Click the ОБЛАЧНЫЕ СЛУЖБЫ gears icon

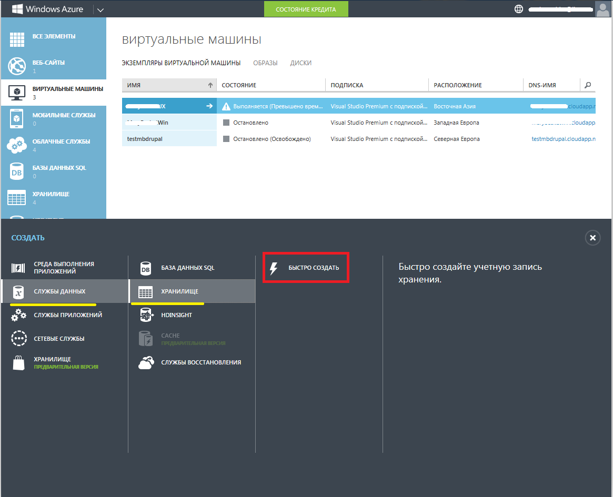point(17,144)
